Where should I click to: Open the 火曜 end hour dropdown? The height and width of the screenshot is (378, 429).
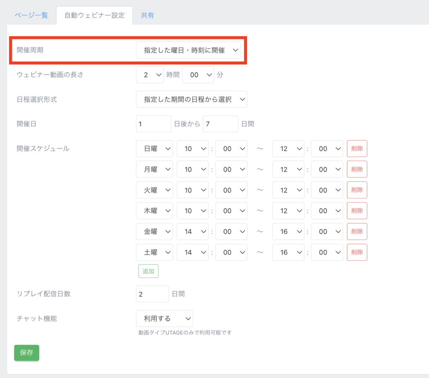point(288,190)
